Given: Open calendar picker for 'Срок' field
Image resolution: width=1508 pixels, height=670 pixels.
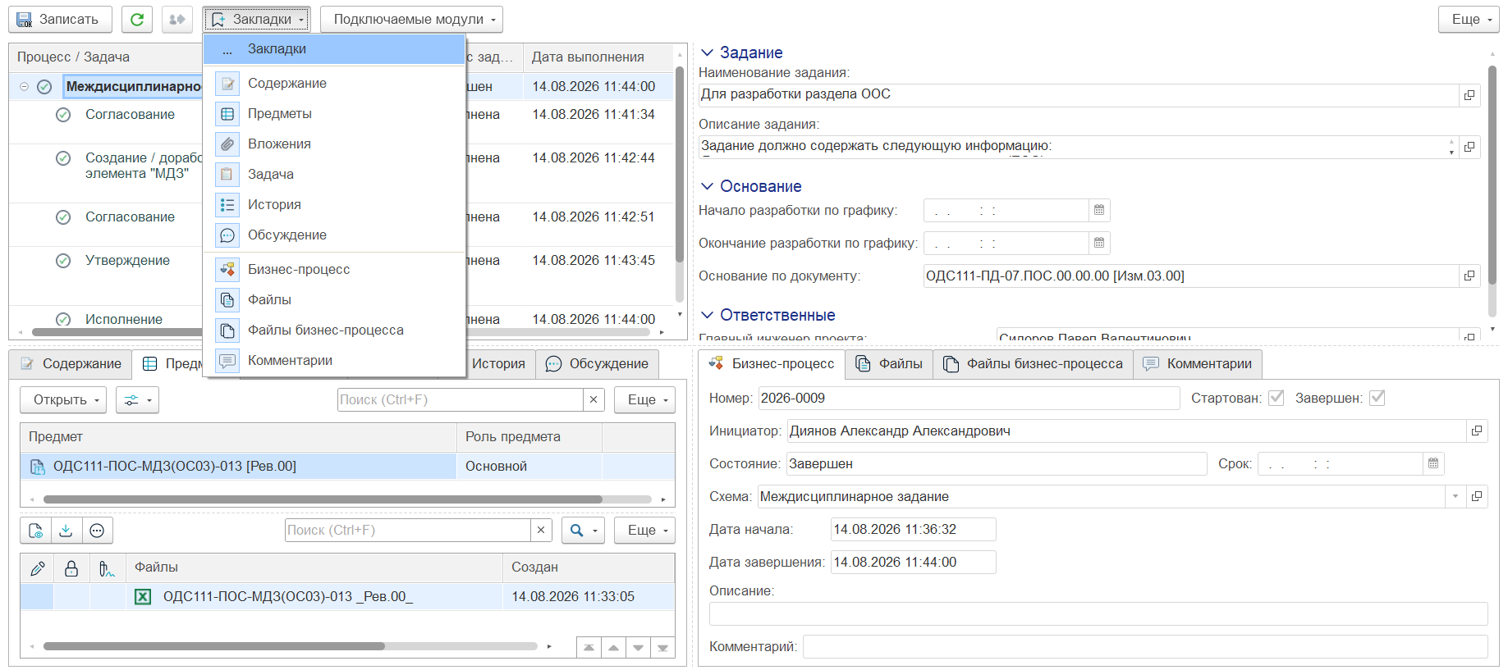Looking at the screenshot, I should (x=1433, y=463).
